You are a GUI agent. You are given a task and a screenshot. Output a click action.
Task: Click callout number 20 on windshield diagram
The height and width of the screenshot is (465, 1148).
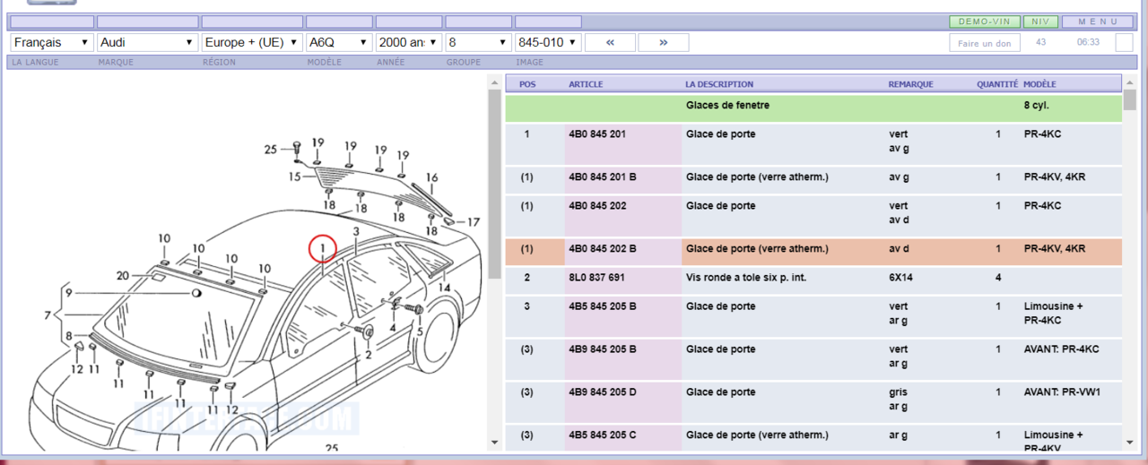[x=123, y=276]
